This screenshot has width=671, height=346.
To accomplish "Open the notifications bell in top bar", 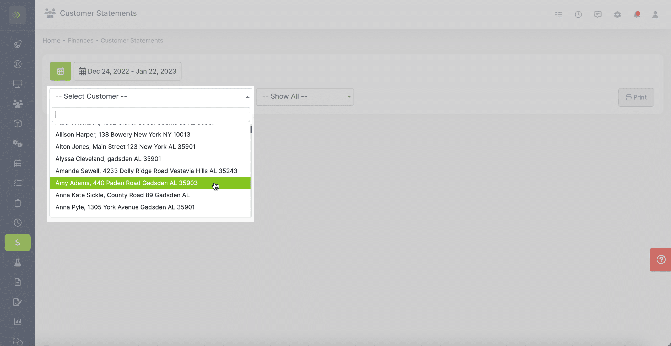I will click(637, 14).
